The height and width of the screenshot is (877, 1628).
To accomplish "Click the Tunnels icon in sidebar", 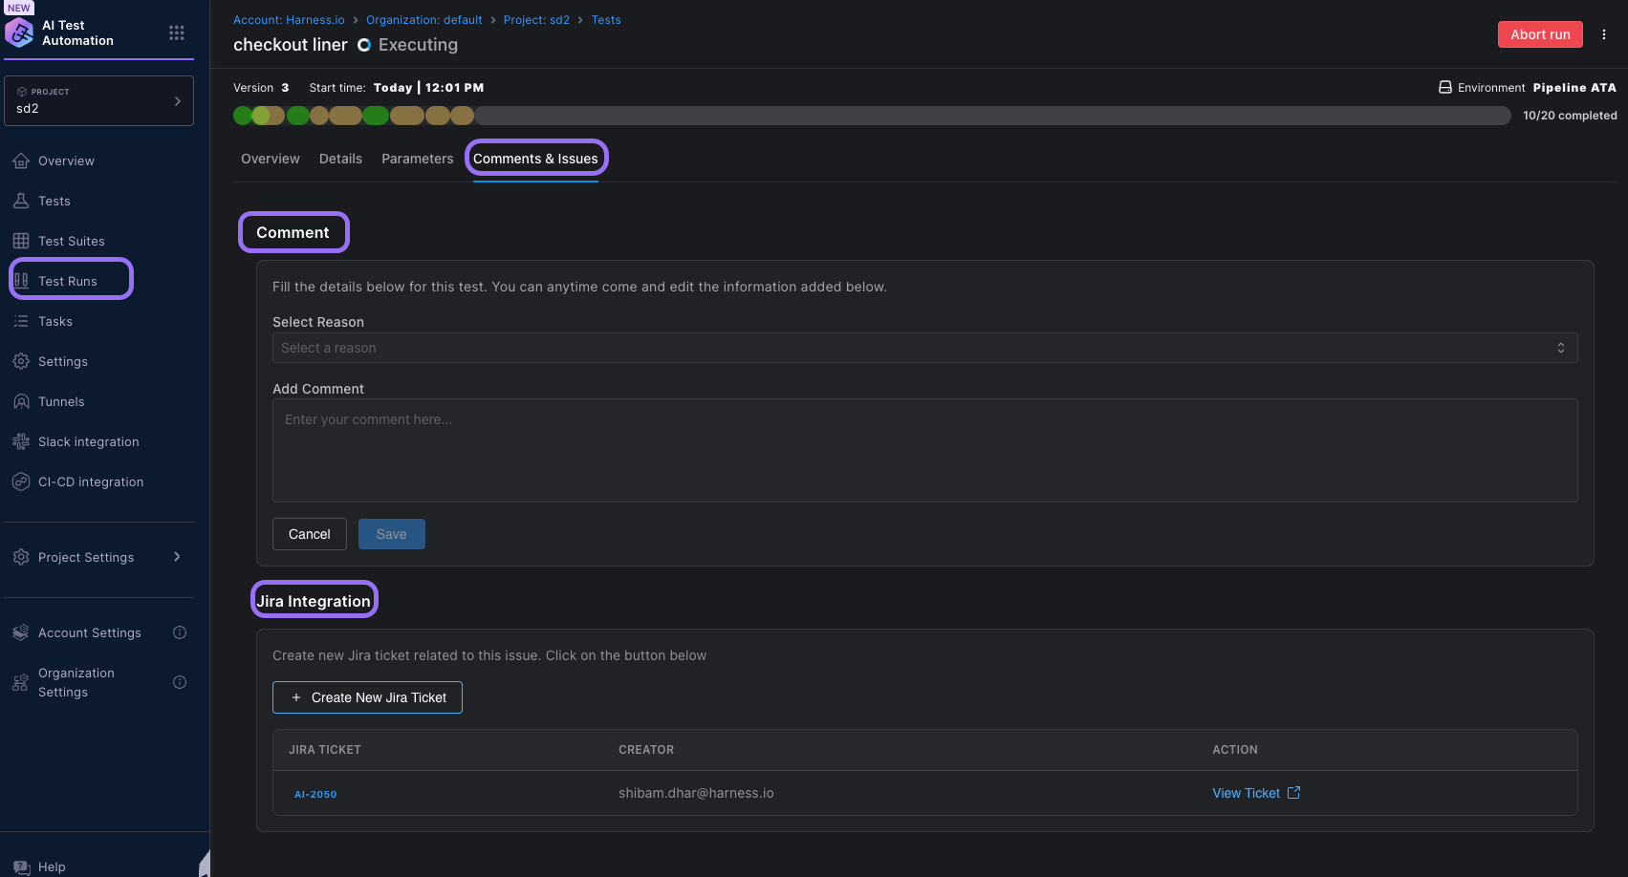I will [x=21, y=401].
